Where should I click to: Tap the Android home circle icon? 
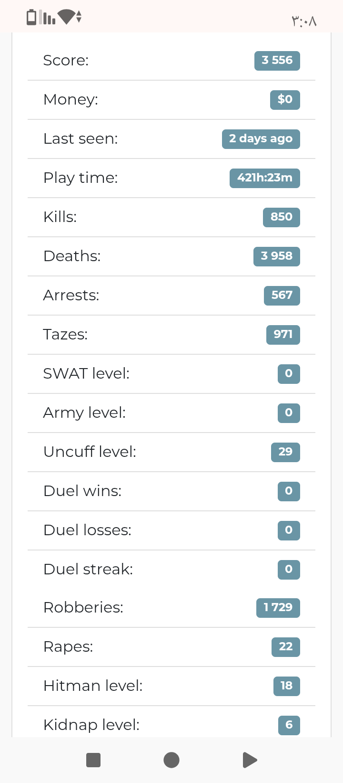(171, 760)
